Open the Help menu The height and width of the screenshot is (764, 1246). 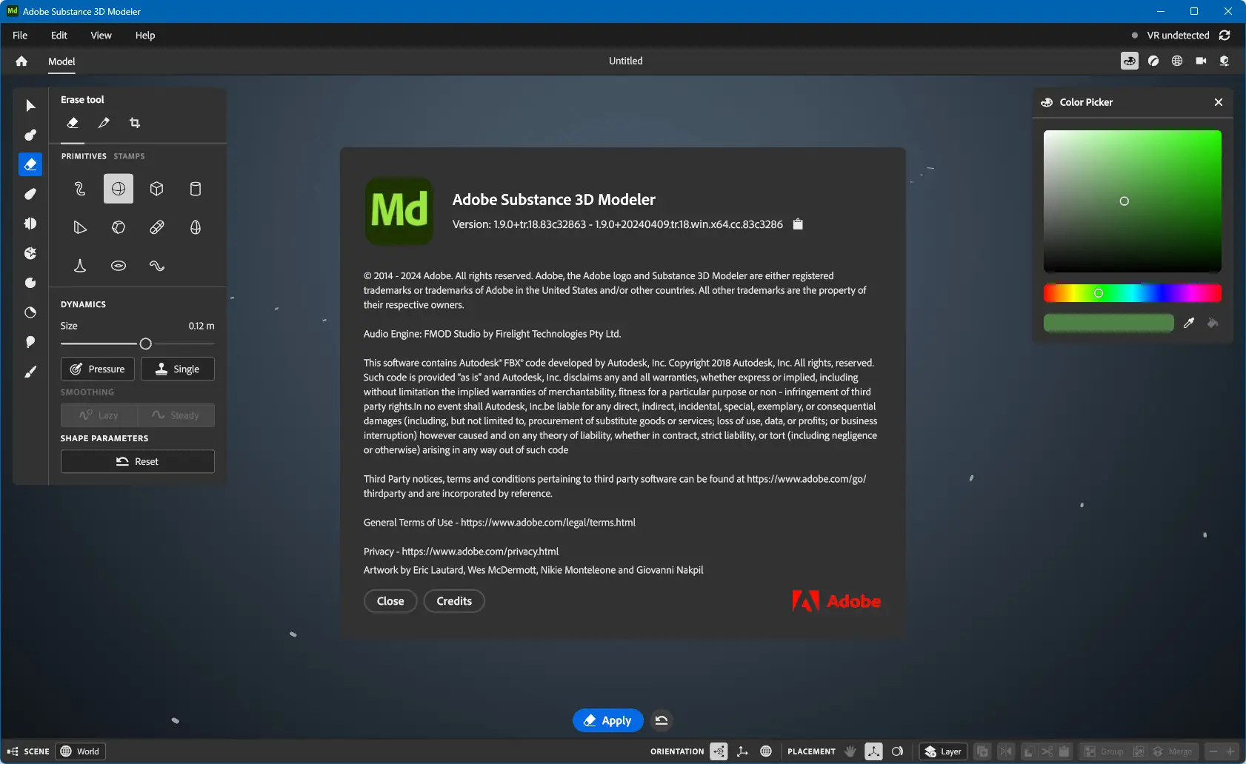coord(145,36)
